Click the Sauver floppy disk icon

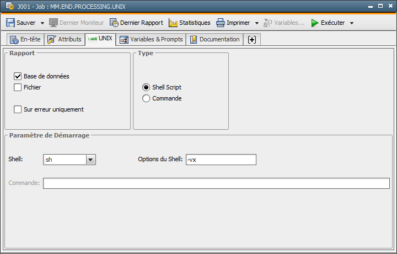[10, 23]
